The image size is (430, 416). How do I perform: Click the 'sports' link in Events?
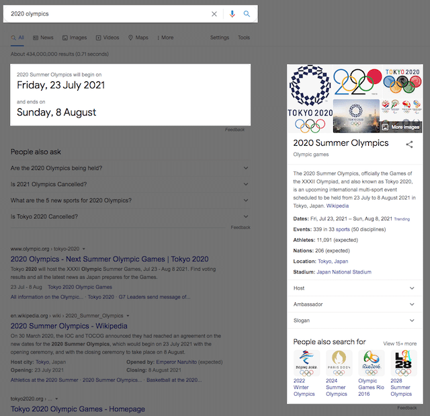click(x=343, y=229)
